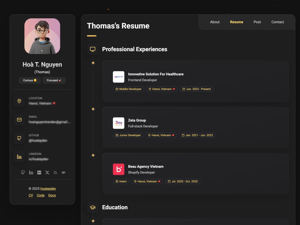Click the Middle Developer tag

128,89
